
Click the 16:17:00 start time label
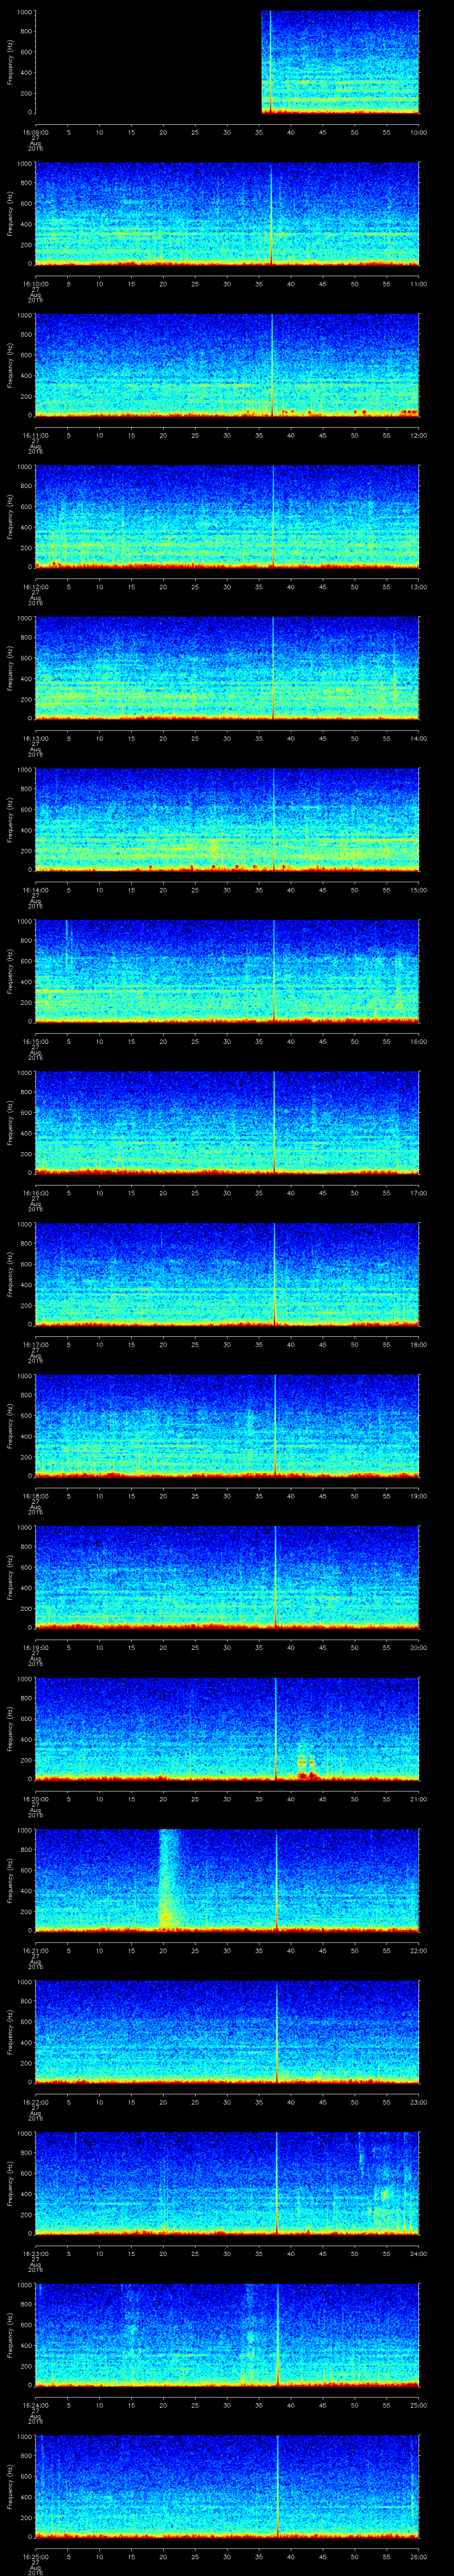click(x=35, y=1344)
